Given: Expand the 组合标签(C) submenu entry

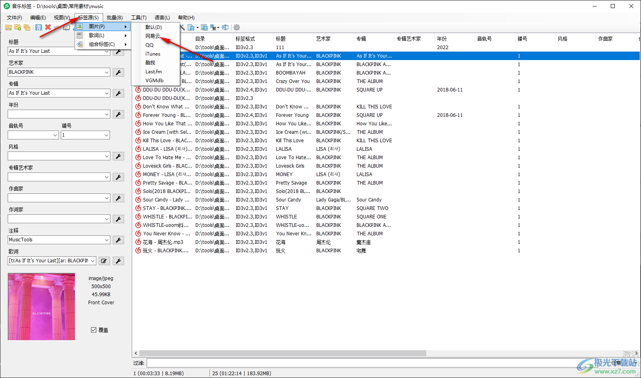Looking at the screenshot, I should coord(103,44).
